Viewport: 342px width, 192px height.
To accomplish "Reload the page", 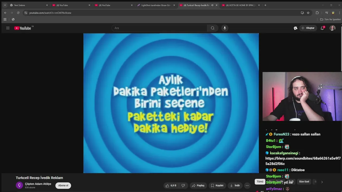I will (18, 13).
